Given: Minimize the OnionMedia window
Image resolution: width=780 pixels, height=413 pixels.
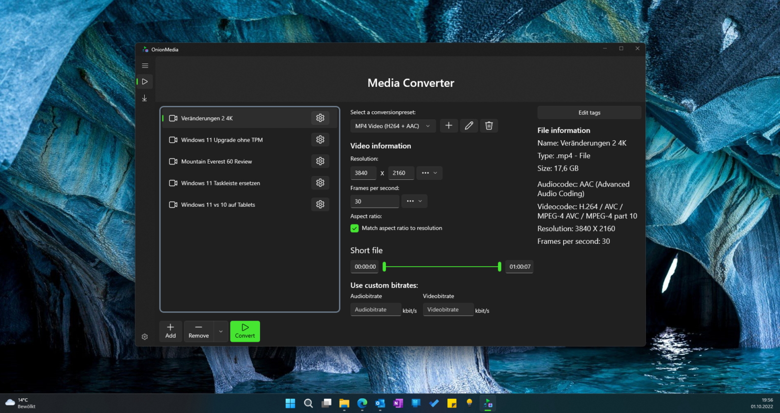Looking at the screenshot, I should [605, 49].
